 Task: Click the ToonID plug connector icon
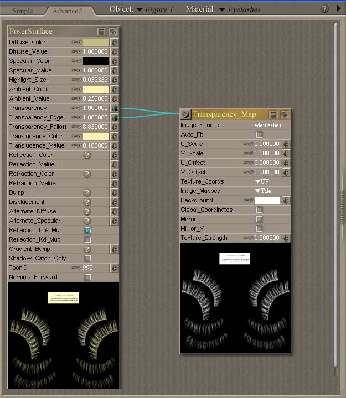(x=115, y=268)
